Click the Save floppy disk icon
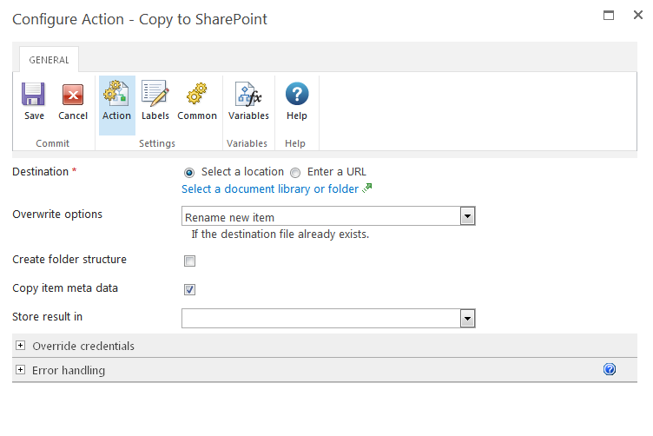 click(x=34, y=95)
